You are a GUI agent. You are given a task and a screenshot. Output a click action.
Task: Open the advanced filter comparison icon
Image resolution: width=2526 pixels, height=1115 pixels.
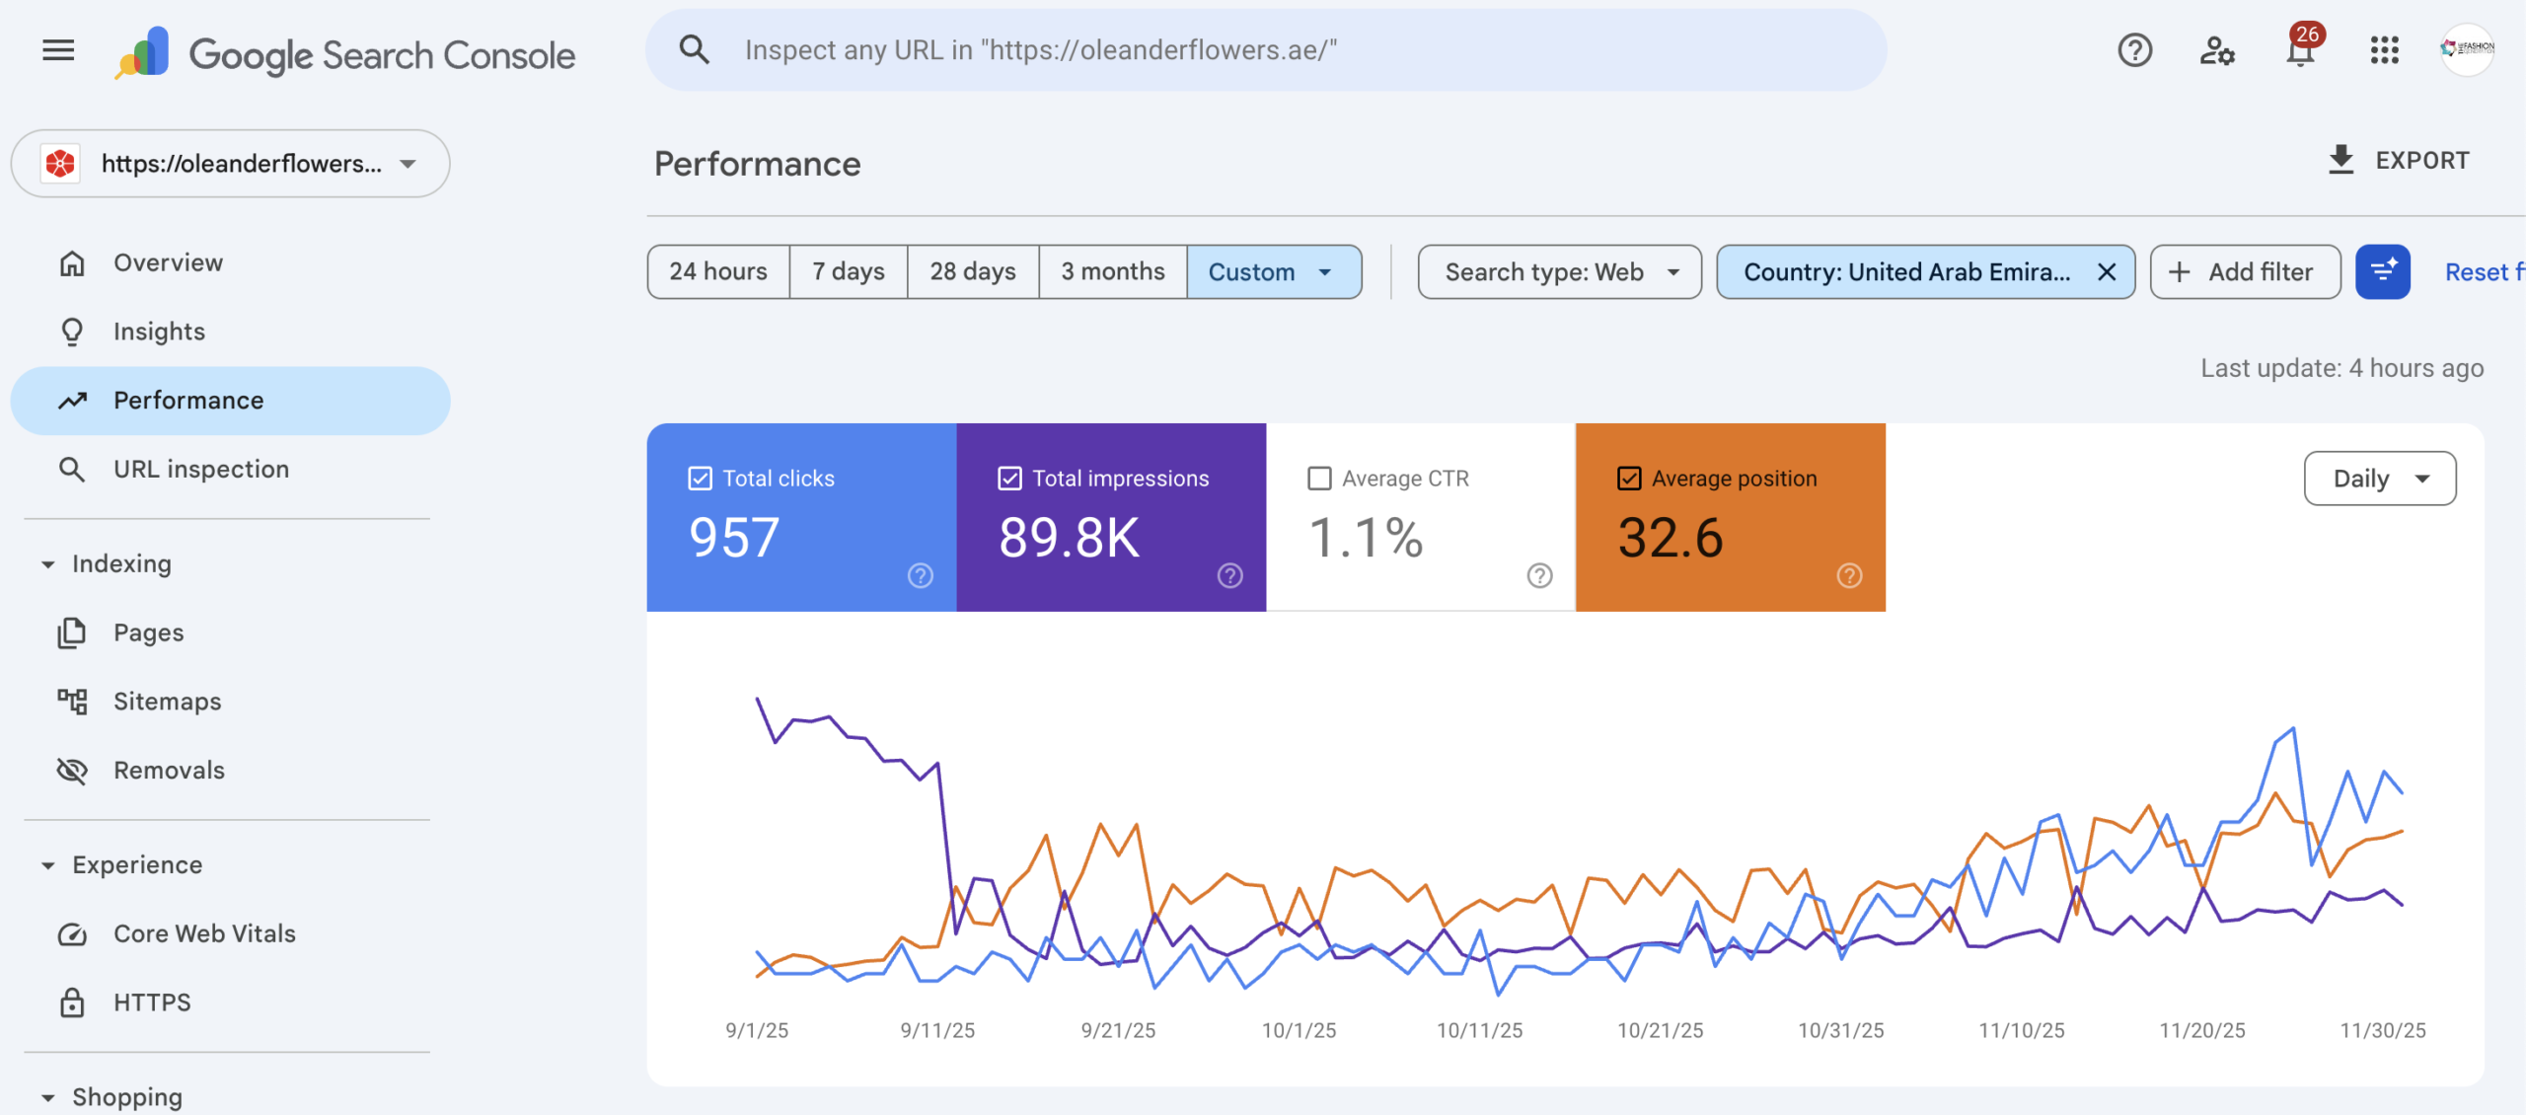point(2383,271)
